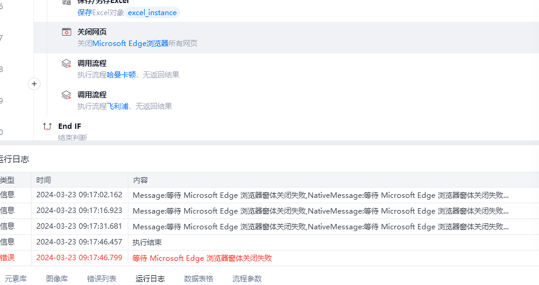Click the 类型 column header
The height and width of the screenshot is (285, 539).
tap(7, 180)
